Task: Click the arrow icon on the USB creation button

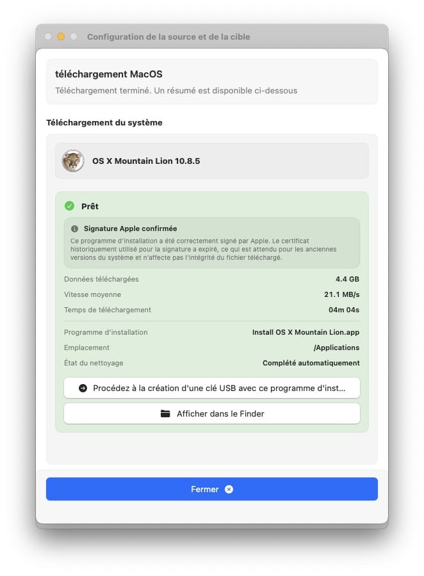Action: coord(83,388)
